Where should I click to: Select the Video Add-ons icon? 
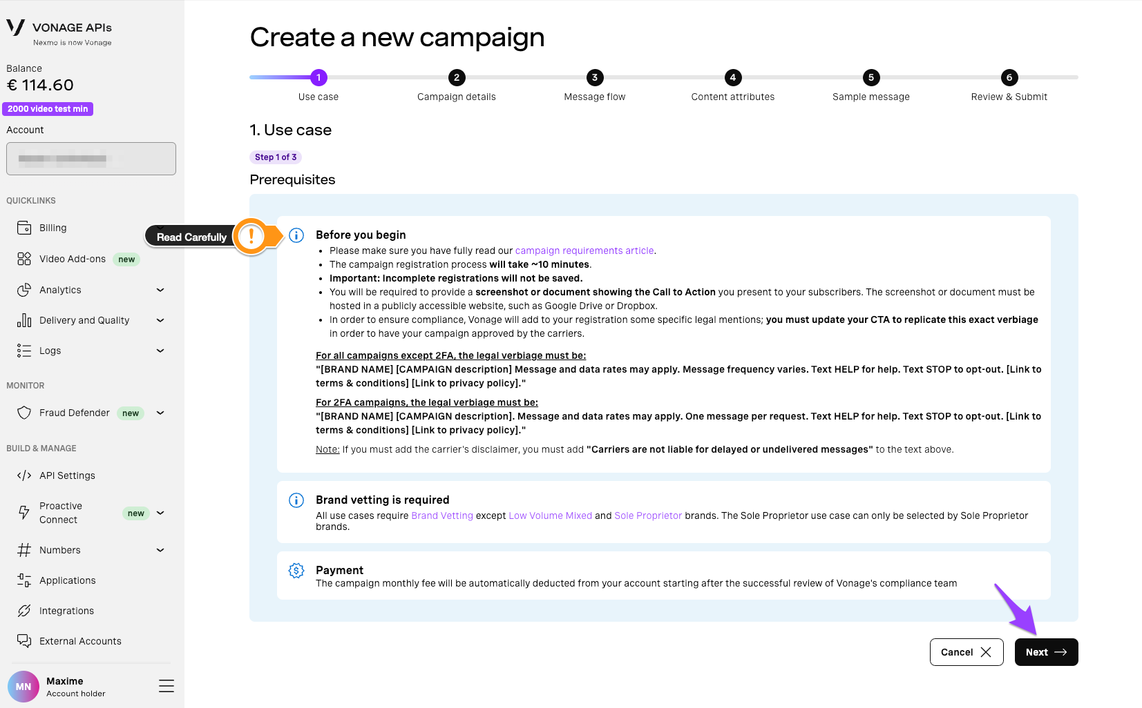coord(23,259)
